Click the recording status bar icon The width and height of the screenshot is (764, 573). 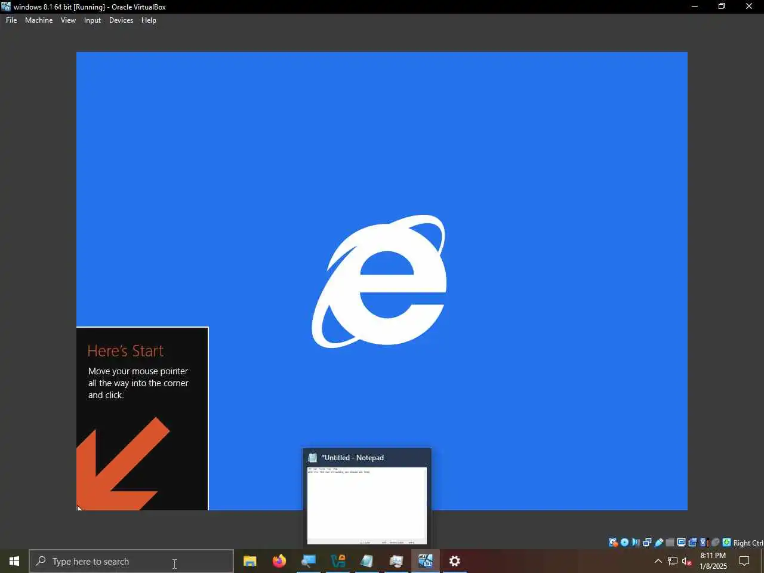[x=692, y=542]
